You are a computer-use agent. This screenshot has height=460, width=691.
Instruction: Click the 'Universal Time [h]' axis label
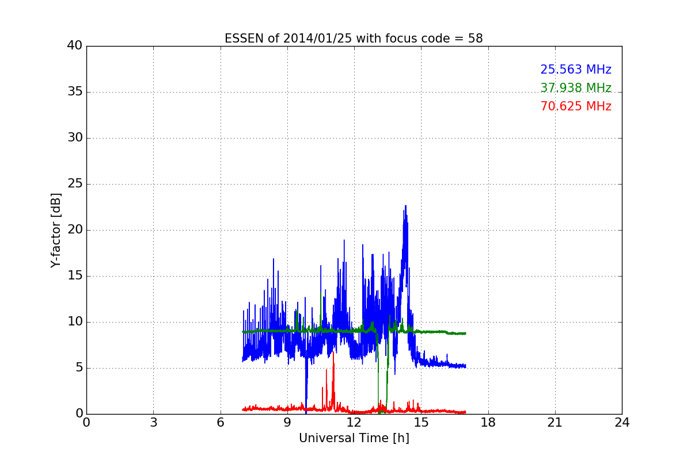[x=354, y=438]
